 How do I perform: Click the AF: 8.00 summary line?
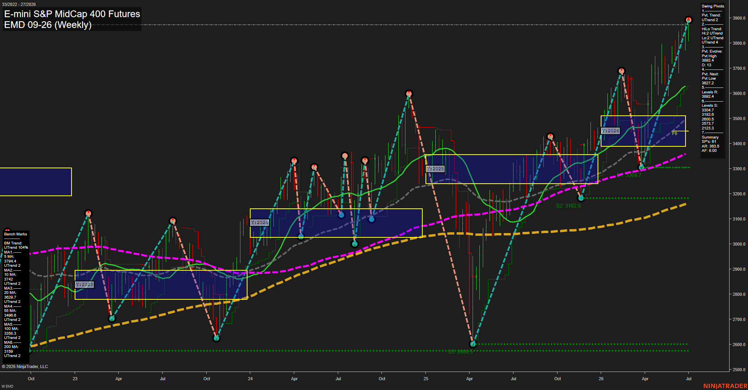point(709,151)
